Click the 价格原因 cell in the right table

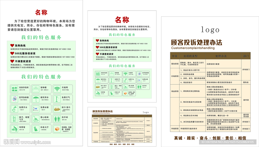(x=175, y=76)
